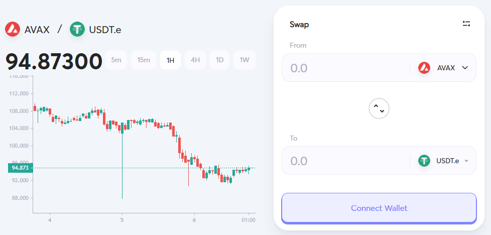This screenshot has width=491, height=235.
Task: Show the 1W chart timeframe
Action: point(244,60)
